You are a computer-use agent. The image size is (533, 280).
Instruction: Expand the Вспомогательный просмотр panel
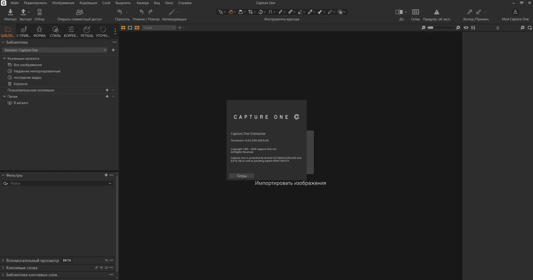[x=3, y=260]
